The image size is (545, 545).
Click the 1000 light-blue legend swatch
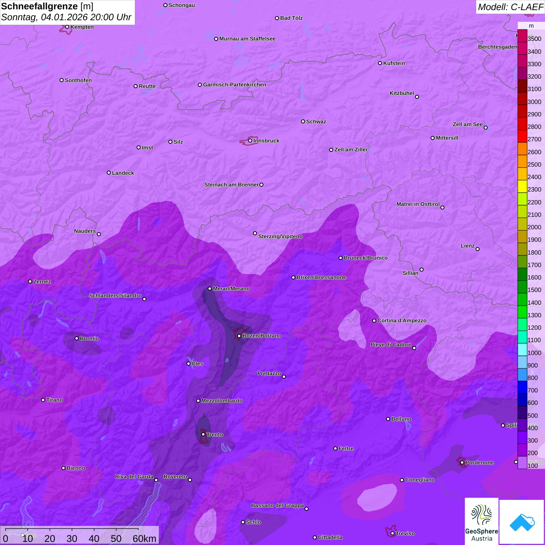pos(522,350)
